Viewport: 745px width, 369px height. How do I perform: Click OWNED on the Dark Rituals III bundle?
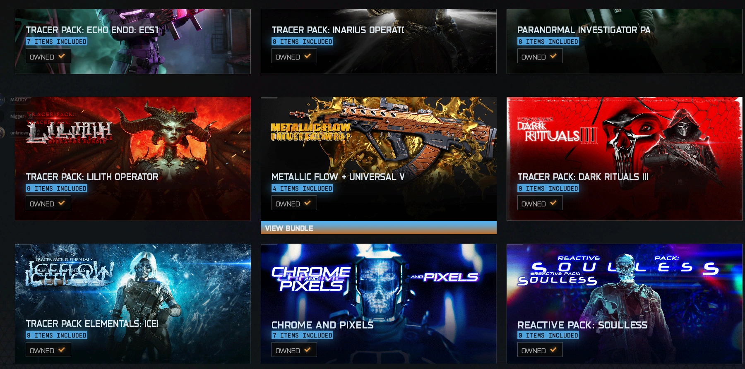pos(540,203)
